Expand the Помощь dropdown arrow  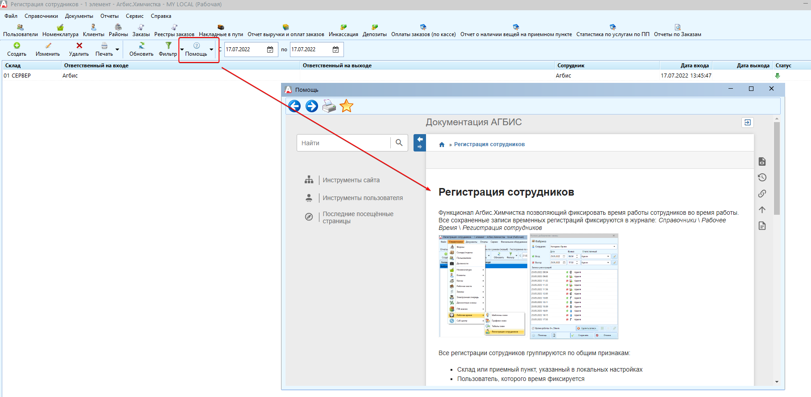coord(211,49)
